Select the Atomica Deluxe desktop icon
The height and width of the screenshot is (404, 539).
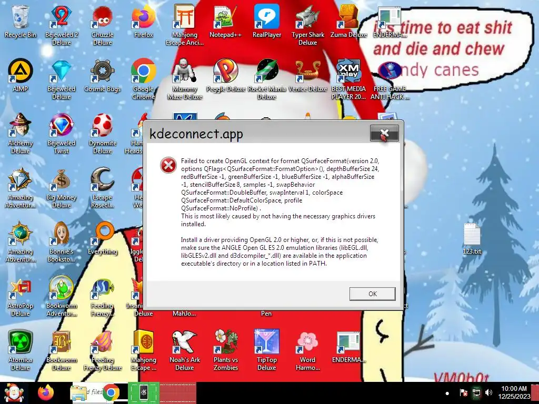point(21,350)
